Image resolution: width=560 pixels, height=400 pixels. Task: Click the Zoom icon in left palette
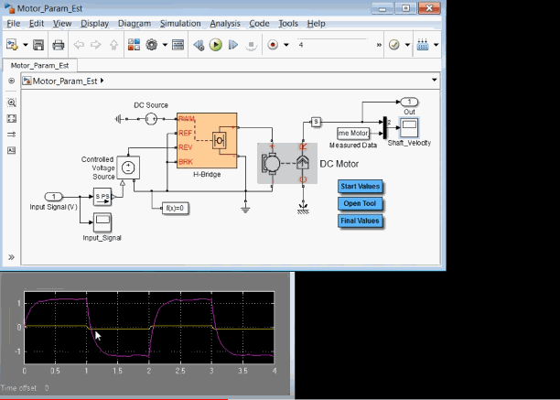coord(12,103)
